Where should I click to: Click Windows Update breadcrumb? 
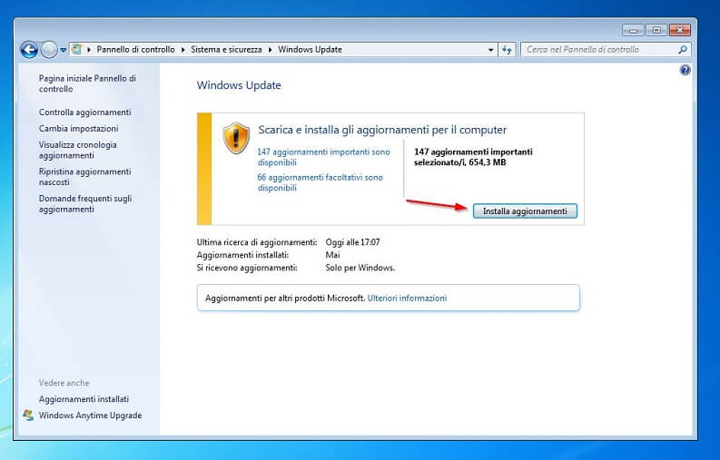pyautogui.click(x=310, y=49)
